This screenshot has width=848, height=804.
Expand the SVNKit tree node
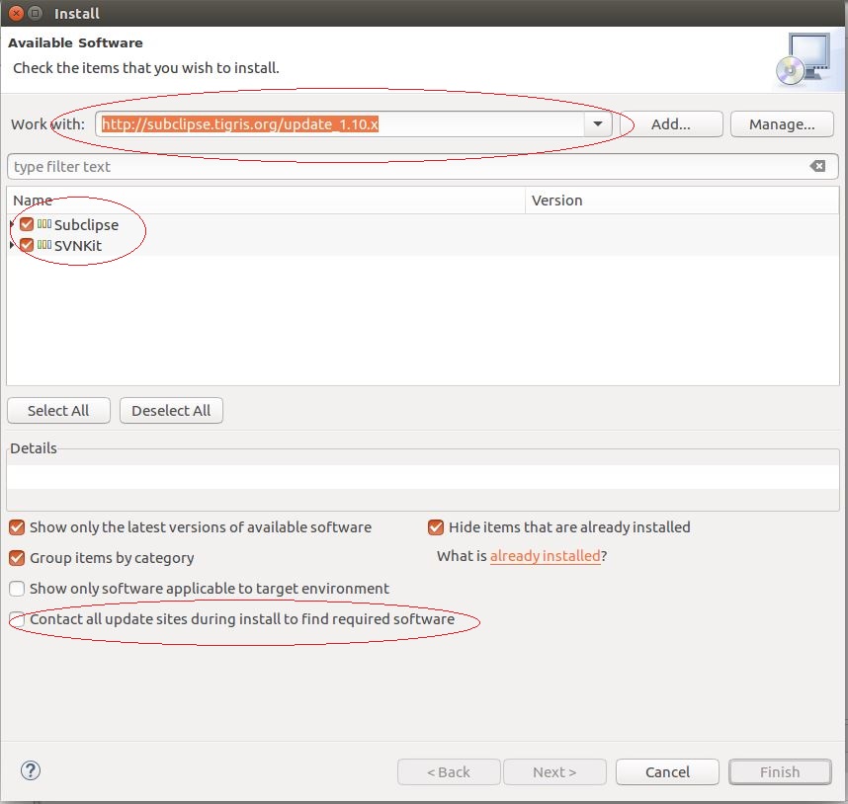(x=11, y=245)
